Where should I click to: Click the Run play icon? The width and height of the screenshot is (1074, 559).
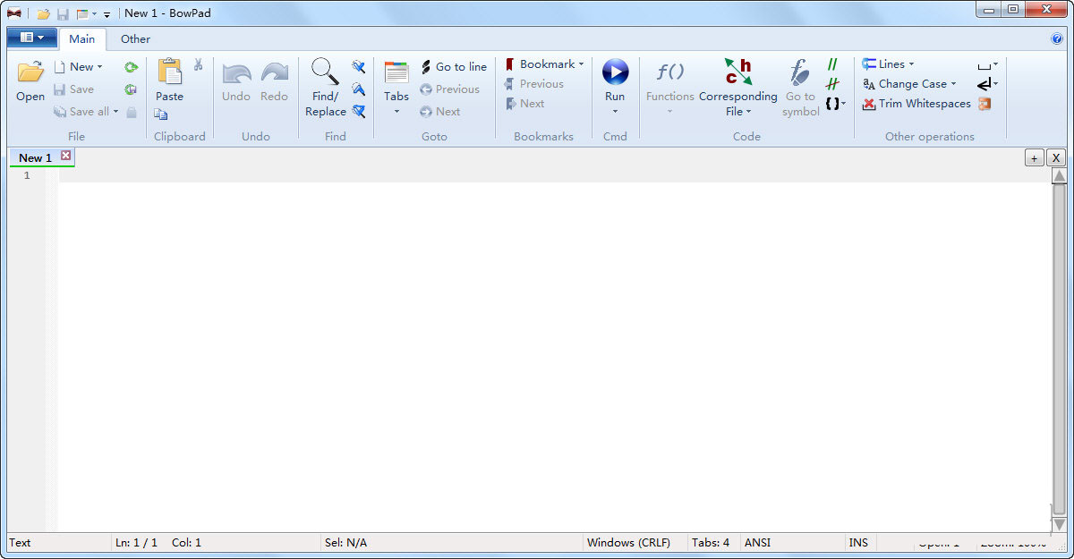pyautogui.click(x=615, y=72)
